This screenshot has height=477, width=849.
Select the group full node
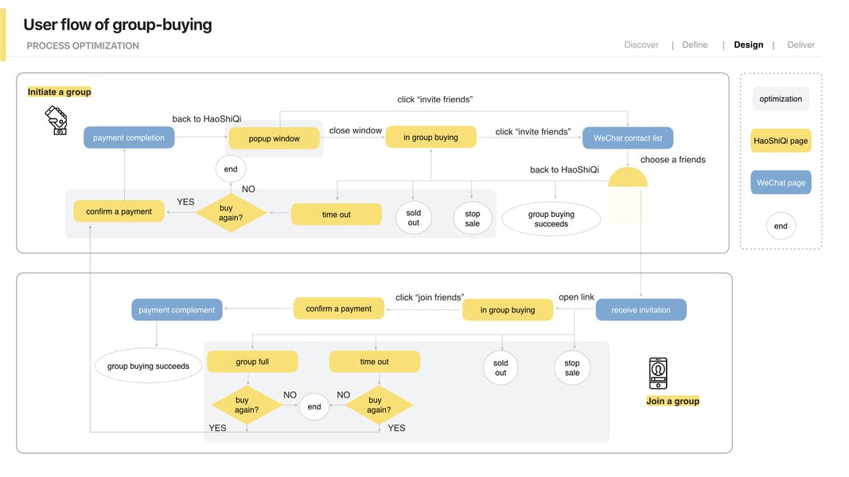[252, 362]
